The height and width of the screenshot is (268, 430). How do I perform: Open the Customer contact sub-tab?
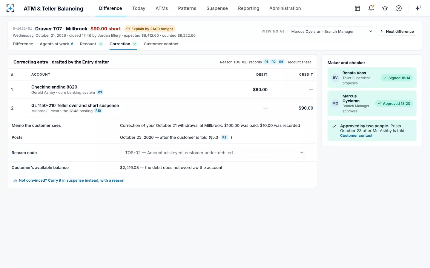(x=161, y=44)
